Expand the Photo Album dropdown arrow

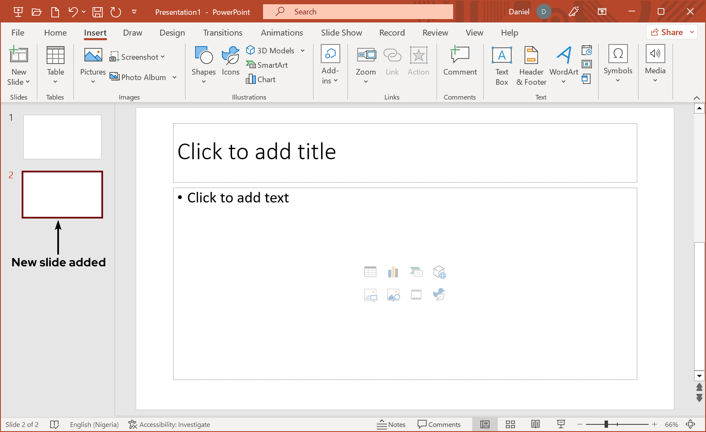(x=174, y=77)
